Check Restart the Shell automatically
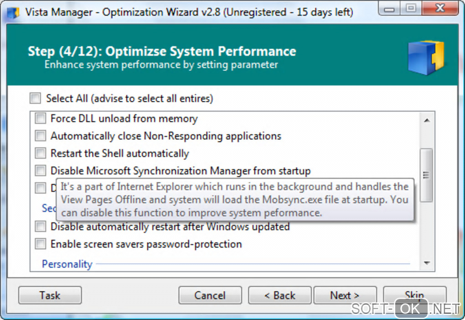 [41, 153]
